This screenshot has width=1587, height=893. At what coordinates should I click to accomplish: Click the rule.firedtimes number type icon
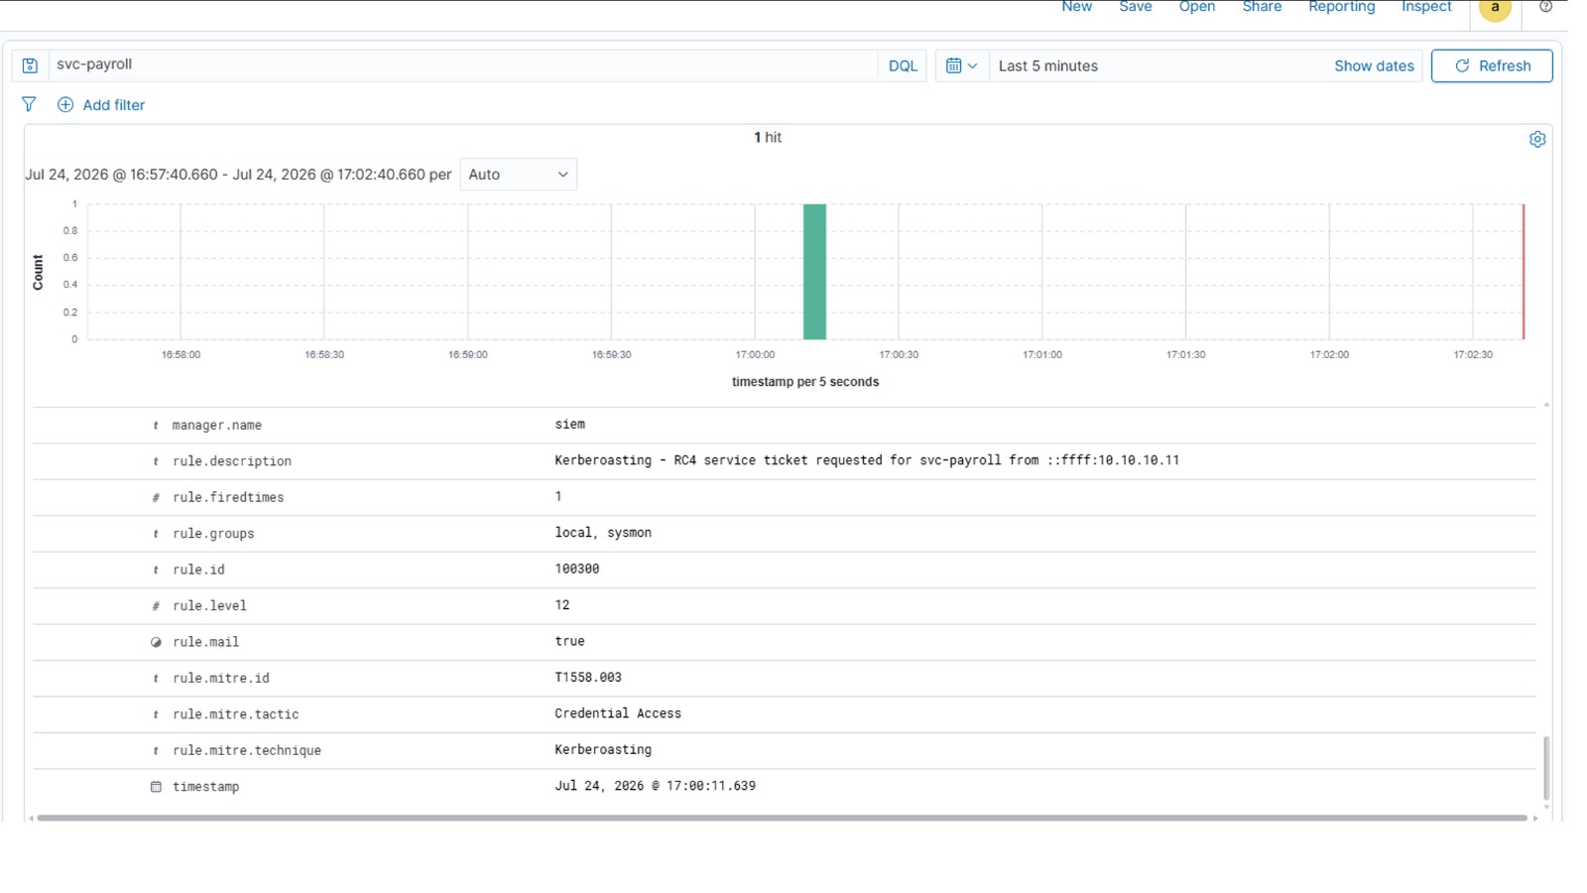156,497
